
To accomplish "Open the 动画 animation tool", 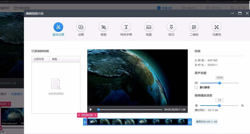I will click(x=81, y=27).
